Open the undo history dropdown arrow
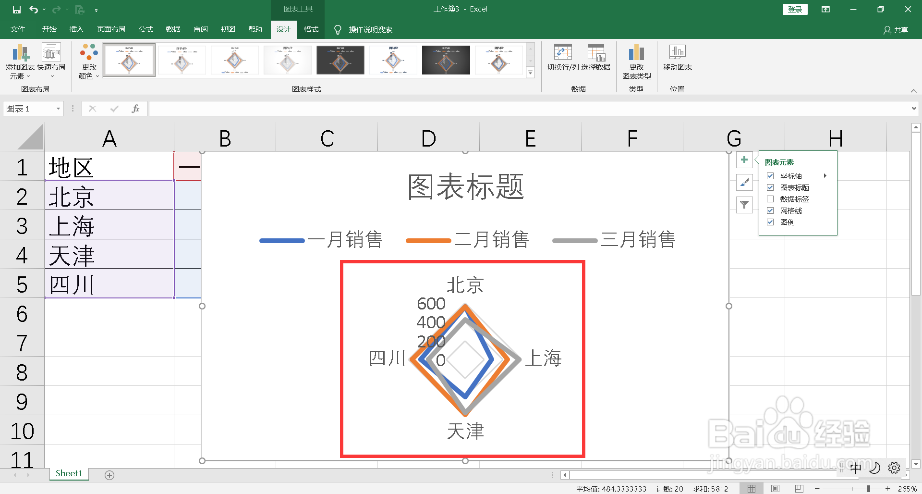This screenshot has width=922, height=494. coord(44,10)
